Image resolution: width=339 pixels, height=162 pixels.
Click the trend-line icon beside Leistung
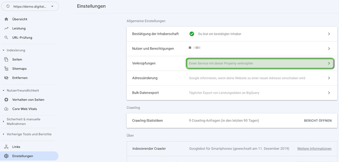[x=6, y=29]
